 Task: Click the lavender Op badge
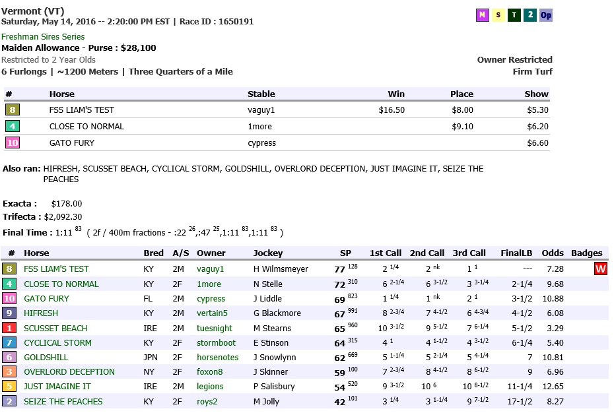click(x=546, y=16)
